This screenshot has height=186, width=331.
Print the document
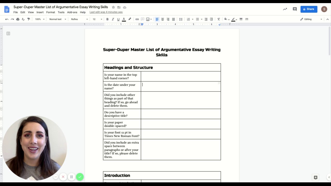pos(18,19)
